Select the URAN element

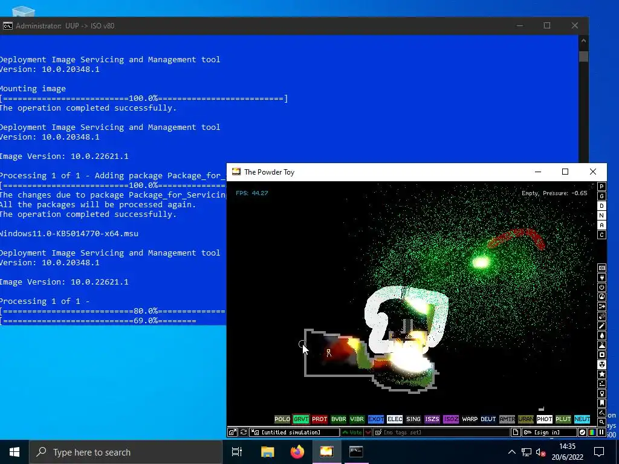pyautogui.click(x=526, y=419)
